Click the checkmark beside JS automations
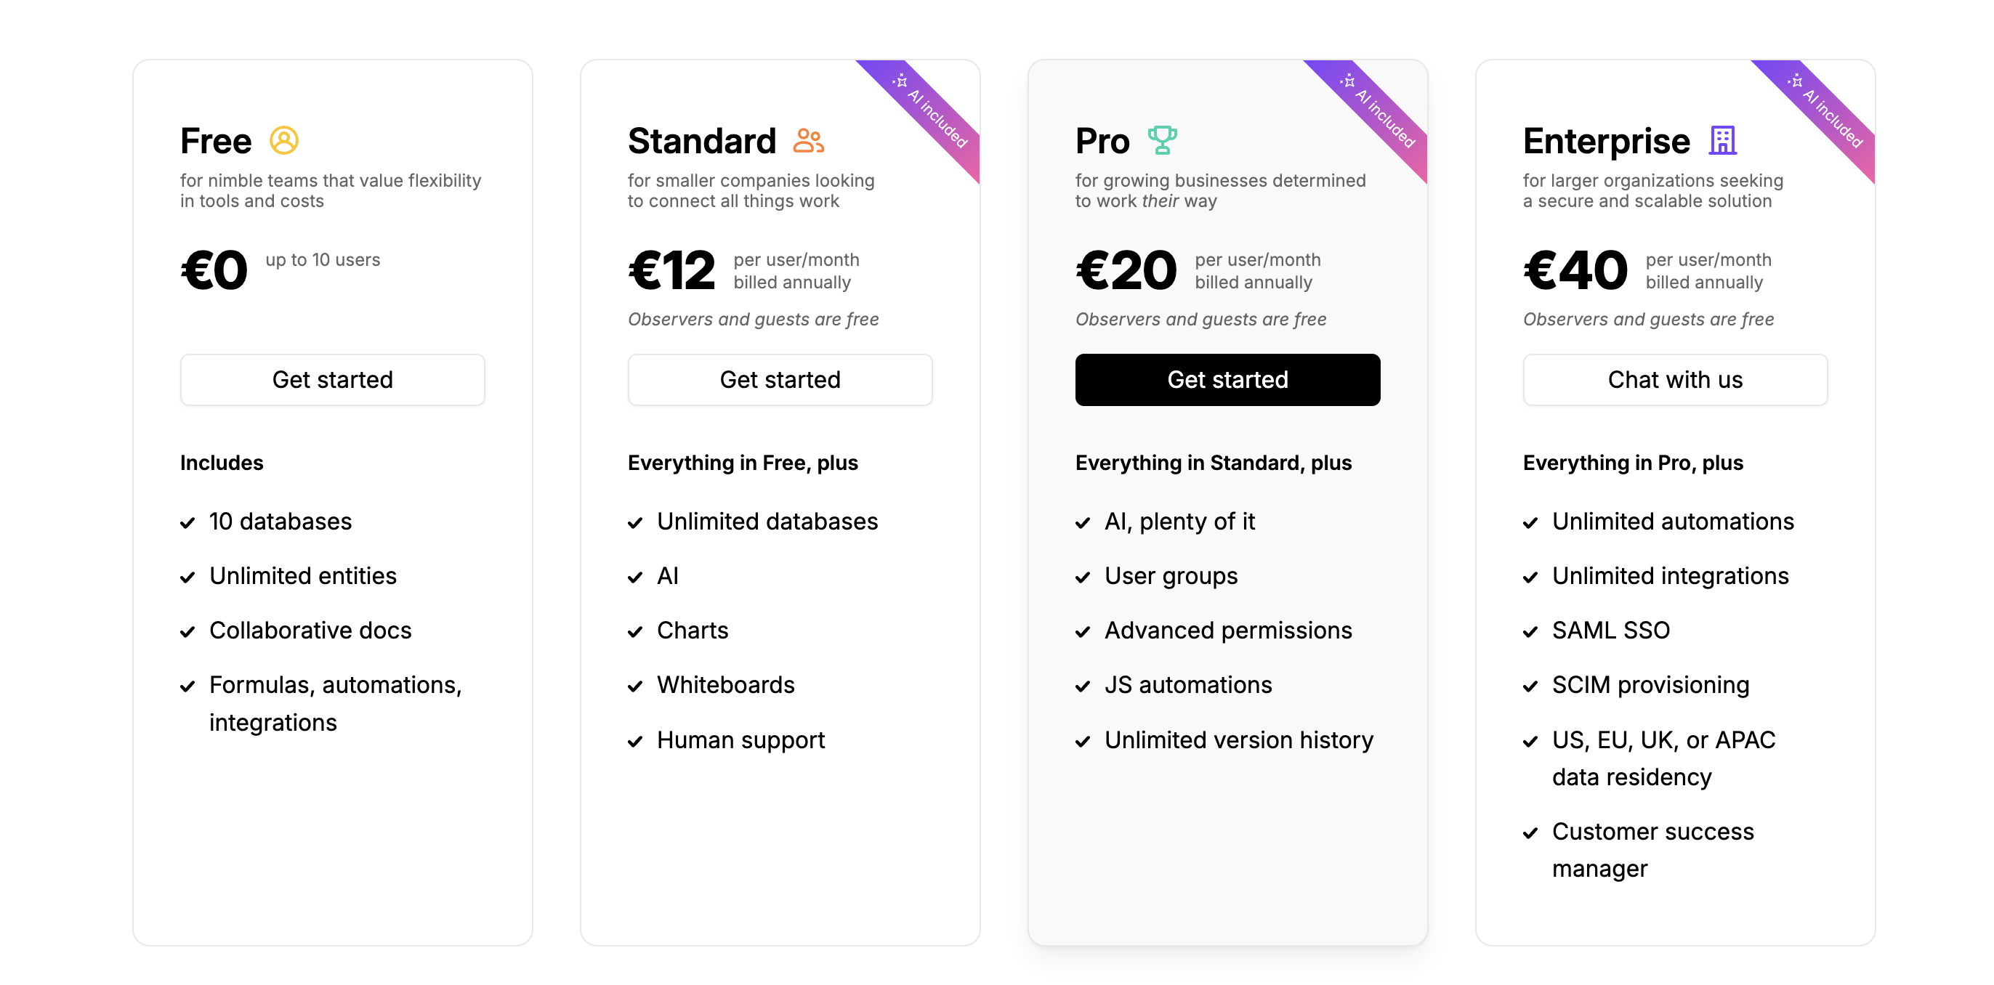Image resolution: width=1994 pixels, height=985 pixels. 1083,686
